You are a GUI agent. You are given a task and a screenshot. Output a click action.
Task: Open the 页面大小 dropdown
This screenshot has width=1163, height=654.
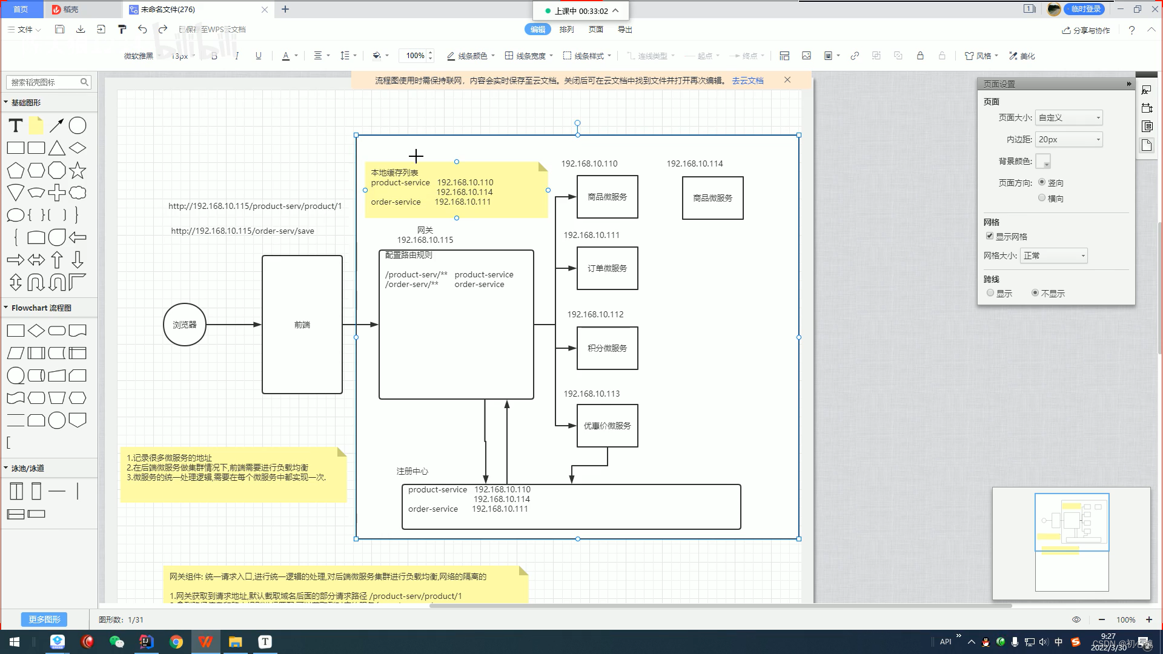click(1069, 117)
